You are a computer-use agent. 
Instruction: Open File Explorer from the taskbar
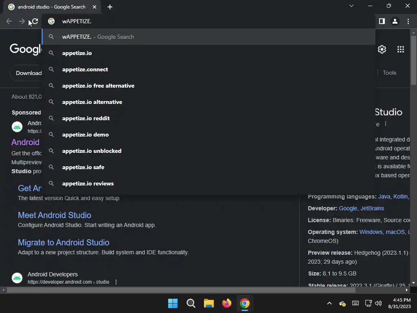tap(209, 303)
